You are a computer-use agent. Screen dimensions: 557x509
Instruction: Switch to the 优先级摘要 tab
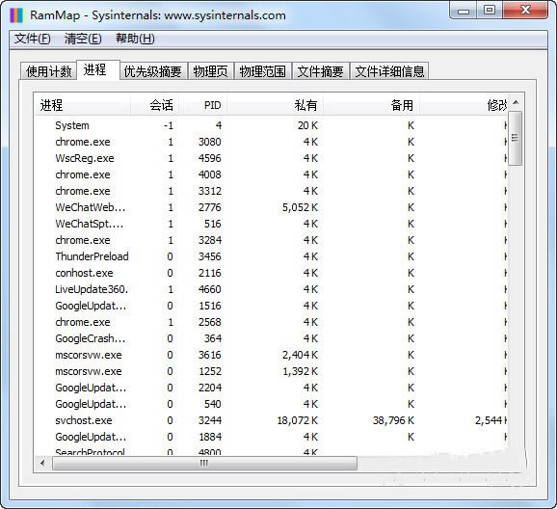coord(153,71)
